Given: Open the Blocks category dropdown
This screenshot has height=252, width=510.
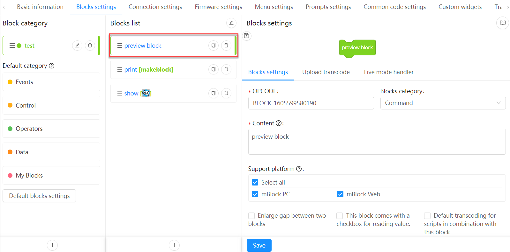Looking at the screenshot, I should [x=443, y=103].
